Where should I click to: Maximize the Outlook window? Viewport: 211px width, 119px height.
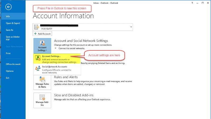[x=203, y=3]
